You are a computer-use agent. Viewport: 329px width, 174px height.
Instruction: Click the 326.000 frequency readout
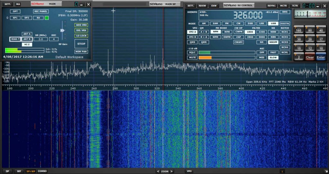click(247, 15)
